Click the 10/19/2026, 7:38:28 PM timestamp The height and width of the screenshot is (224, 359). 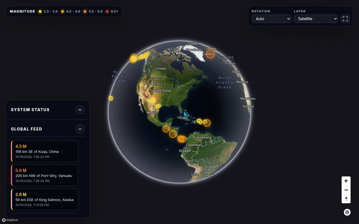[x=32, y=181]
